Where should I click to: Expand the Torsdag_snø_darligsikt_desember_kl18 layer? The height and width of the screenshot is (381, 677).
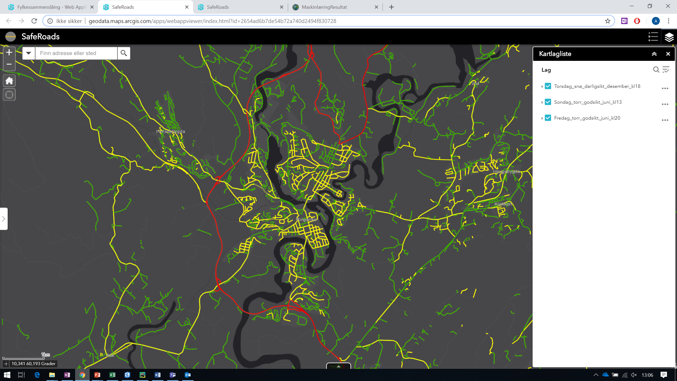tap(542, 87)
